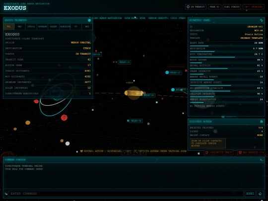Switch to the GROWLER telemetry tab
The height and width of the screenshot is (201, 268).
pyautogui.click(x=42, y=26)
